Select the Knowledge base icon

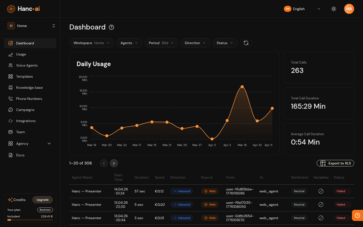click(x=10, y=88)
